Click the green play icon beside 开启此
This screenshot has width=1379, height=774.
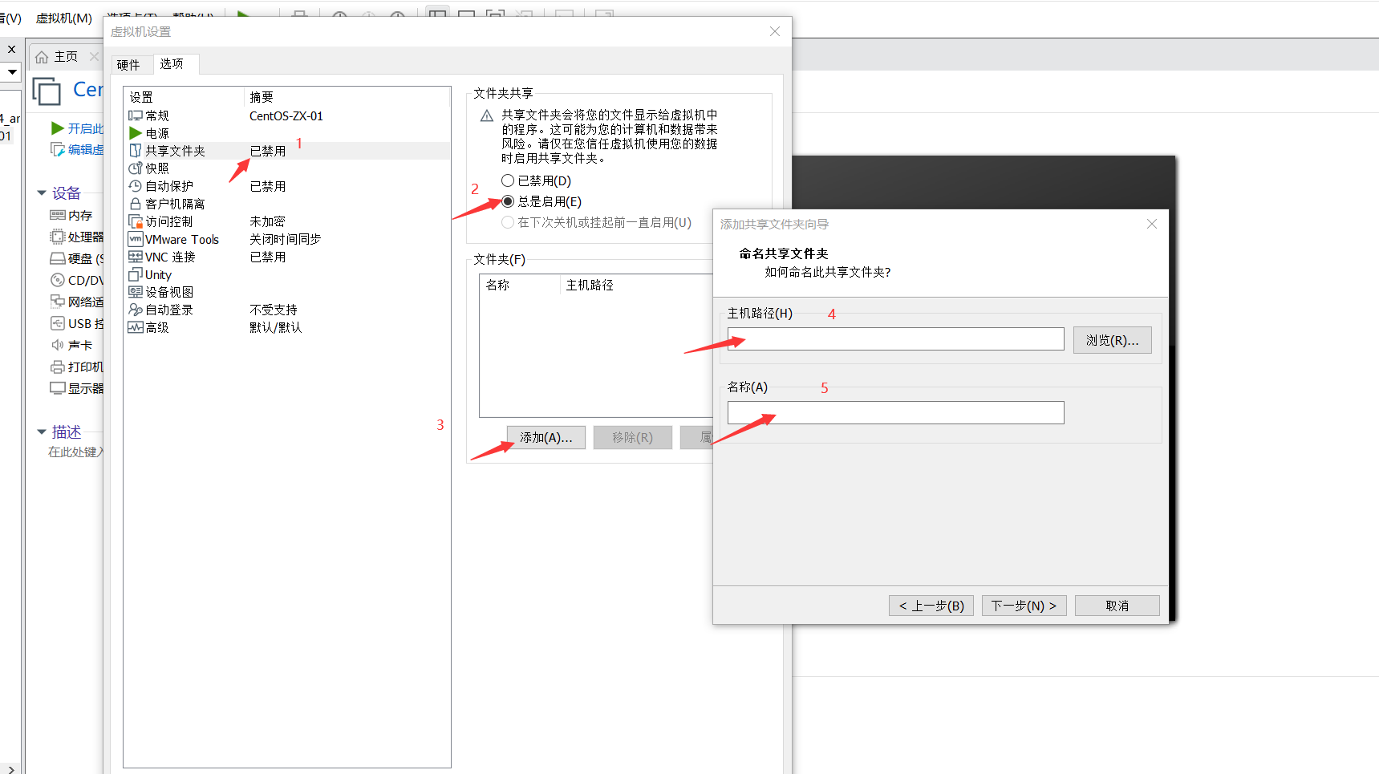point(57,128)
